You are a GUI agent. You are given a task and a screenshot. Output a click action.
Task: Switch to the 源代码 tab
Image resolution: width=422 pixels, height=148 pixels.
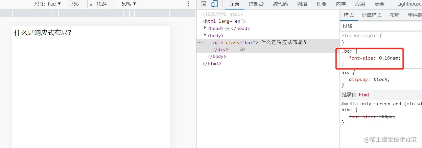click(280, 4)
